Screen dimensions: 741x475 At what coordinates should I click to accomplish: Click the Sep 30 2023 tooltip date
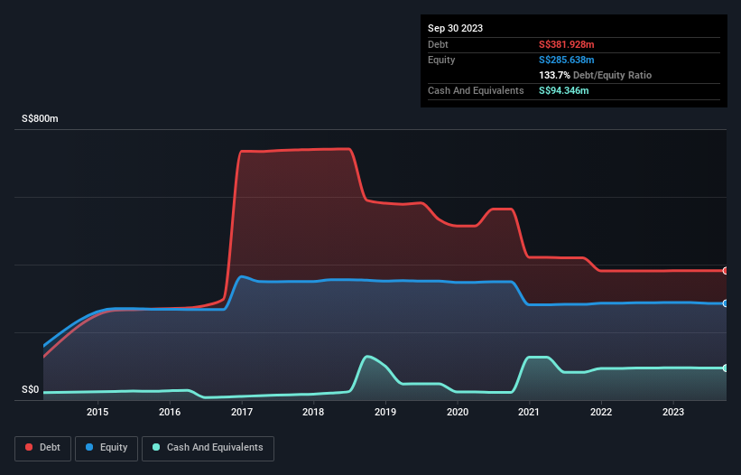455,28
